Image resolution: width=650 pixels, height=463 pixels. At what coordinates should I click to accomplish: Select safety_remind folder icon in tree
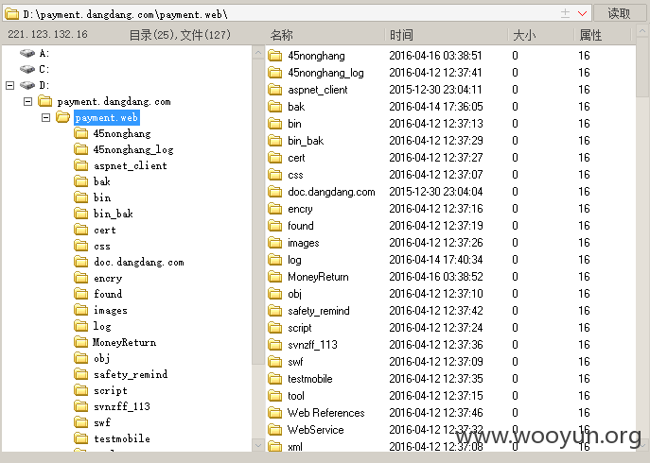tap(80, 374)
